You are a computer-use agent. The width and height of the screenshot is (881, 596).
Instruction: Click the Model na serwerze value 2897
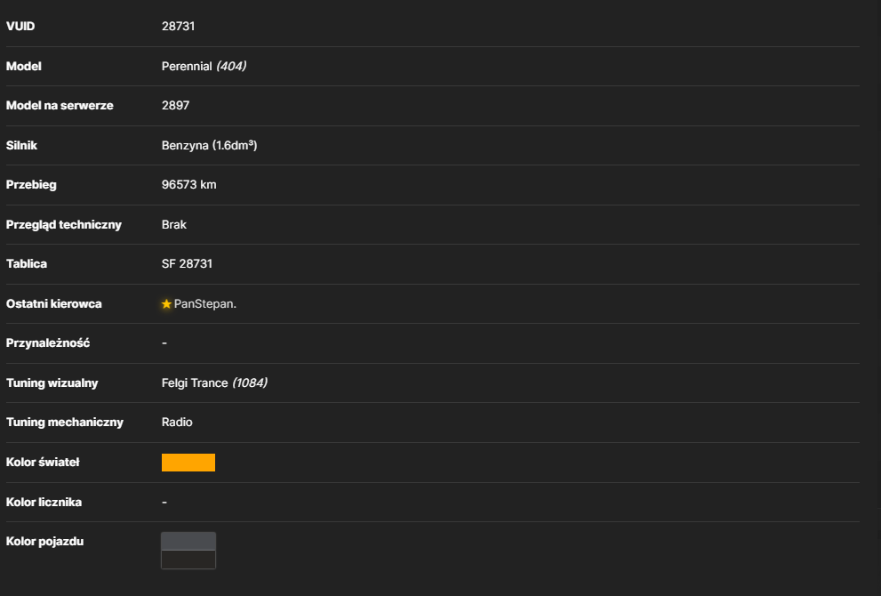tap(175, 106)
